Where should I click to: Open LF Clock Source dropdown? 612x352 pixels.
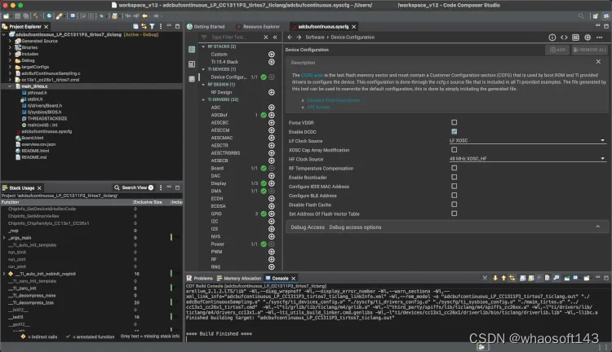(527, 140)
